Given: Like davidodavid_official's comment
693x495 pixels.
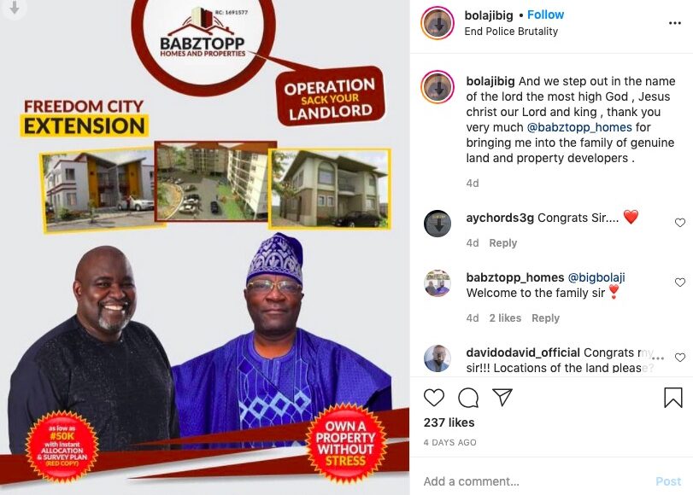Looking at the screenshot, I should (x=679, y=358).
